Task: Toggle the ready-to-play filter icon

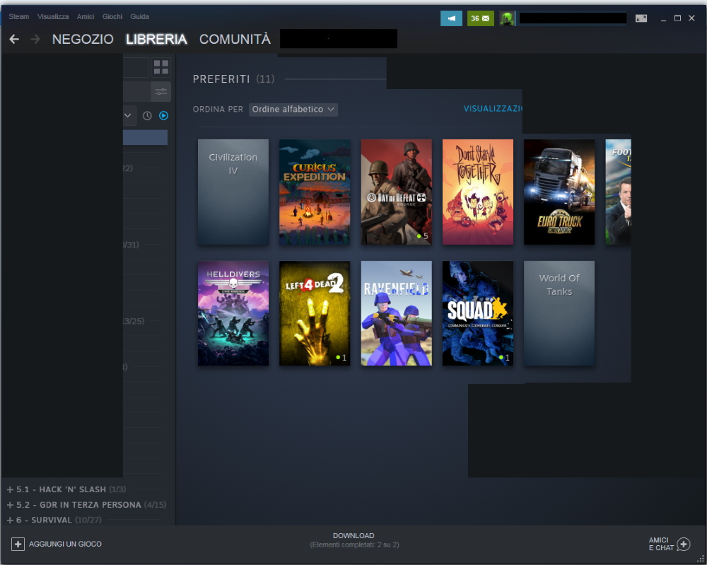Action: click(x=163, y=115)
